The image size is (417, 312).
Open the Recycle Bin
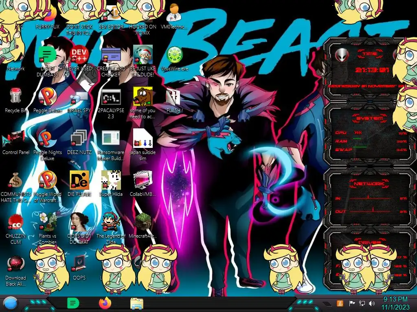coord(16,100)
